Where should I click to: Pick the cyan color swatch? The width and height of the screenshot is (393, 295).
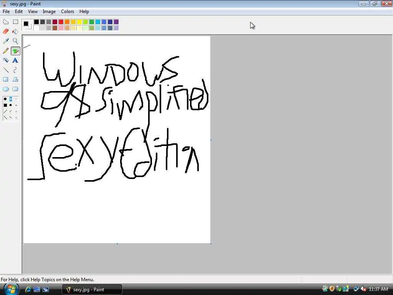tap(98, 22)
